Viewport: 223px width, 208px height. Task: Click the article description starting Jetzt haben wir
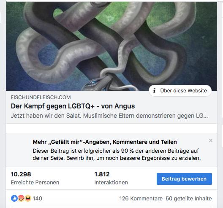pos(109,116)
